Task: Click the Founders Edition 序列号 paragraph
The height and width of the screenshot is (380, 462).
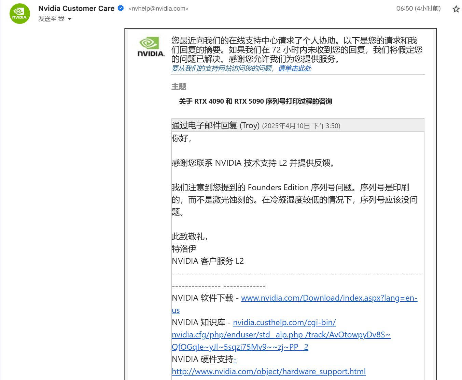Action: (x=295, y=200)
